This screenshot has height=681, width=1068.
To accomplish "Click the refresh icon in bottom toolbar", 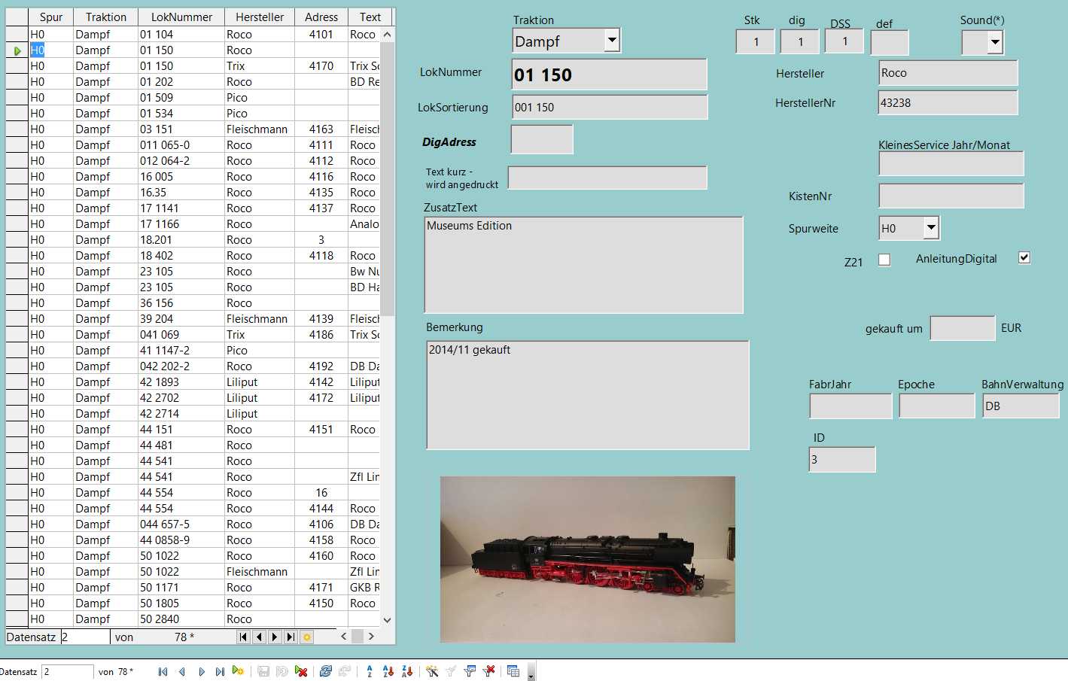I will pyautogui.click(x=325, y=671).
